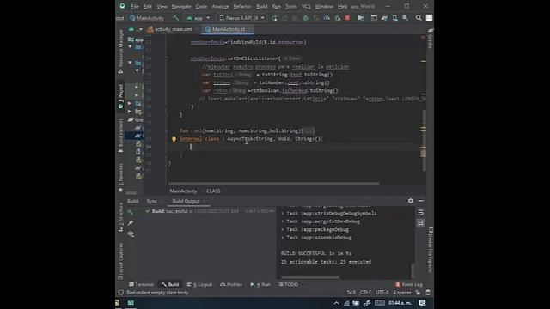Click the Build: successful result row
The image size is (550, 309).
coord(211,211)
